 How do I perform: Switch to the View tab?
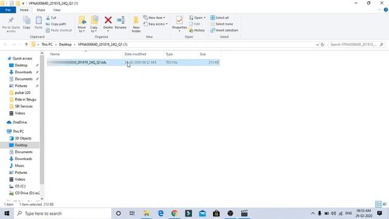(x=57, y=10)
